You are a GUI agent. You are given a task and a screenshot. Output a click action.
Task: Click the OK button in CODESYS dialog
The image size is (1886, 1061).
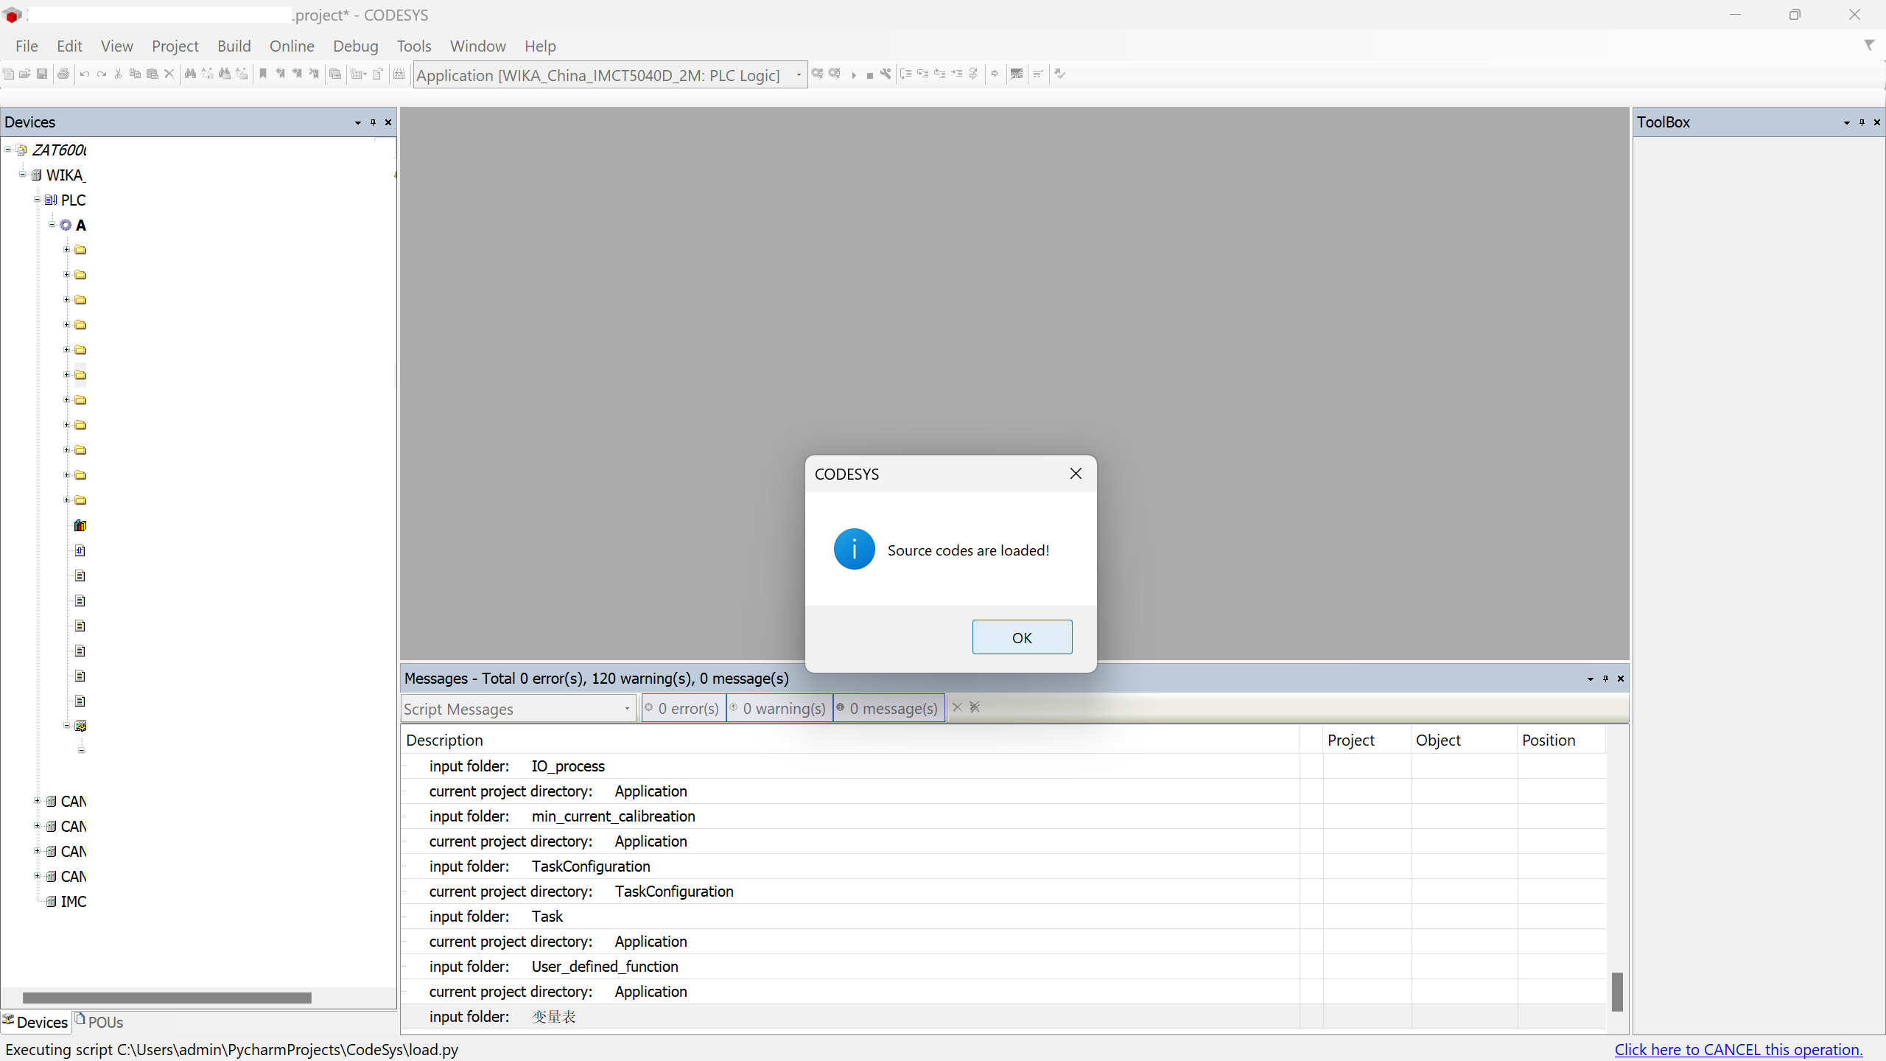(1022, 636)
